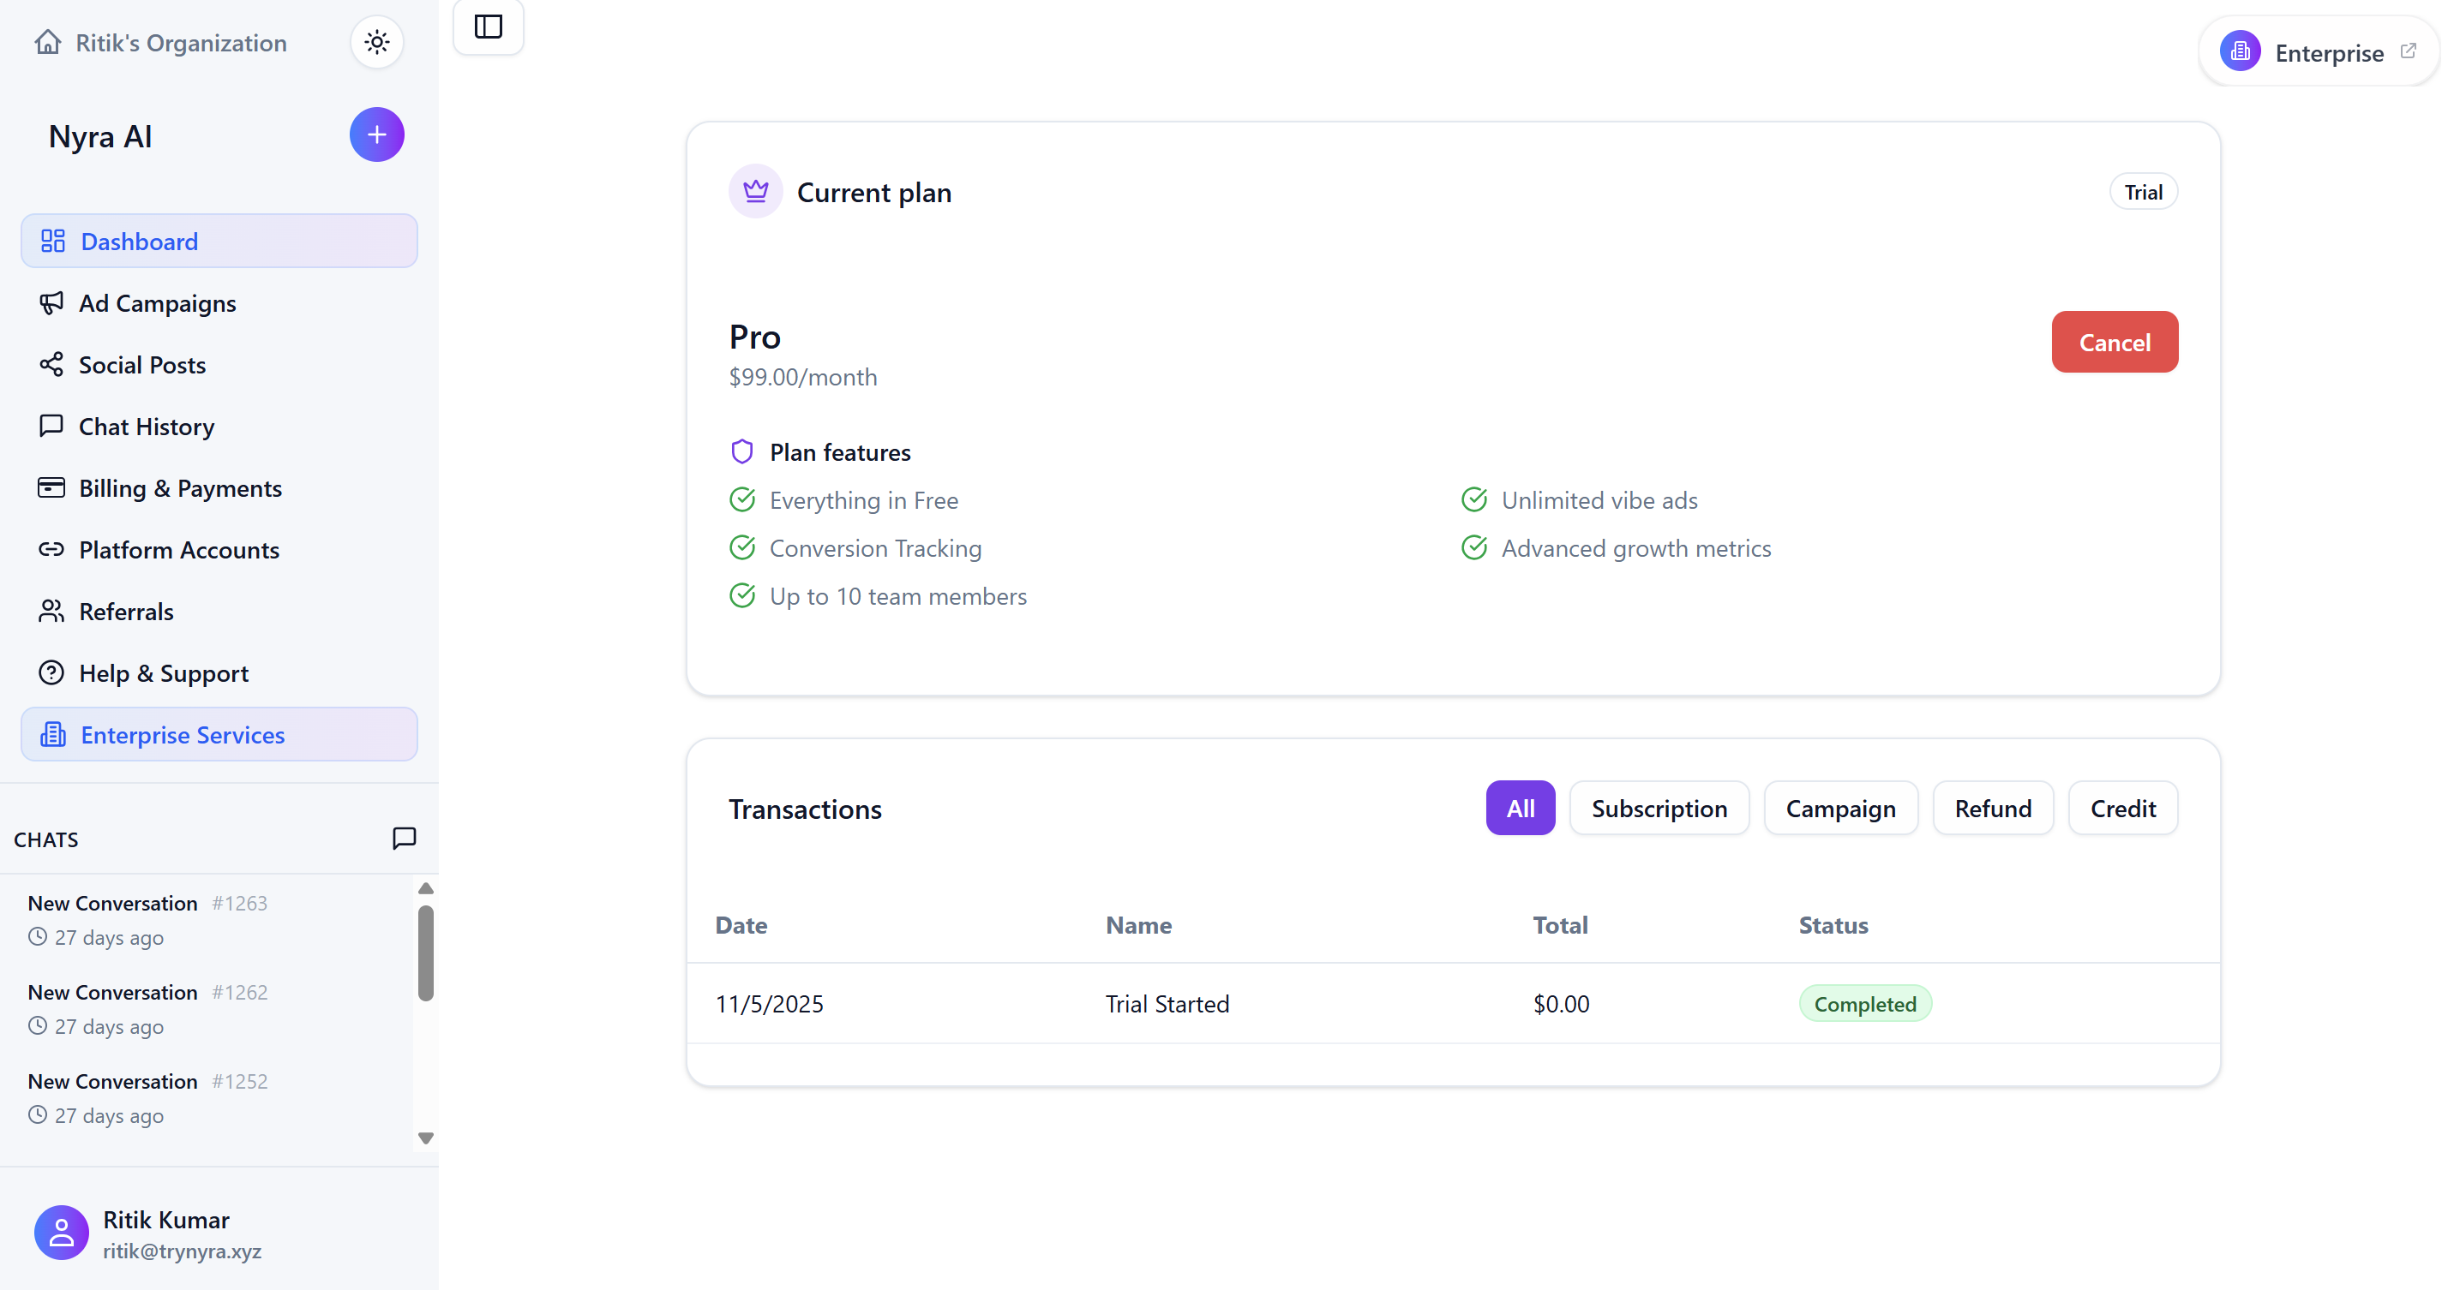Filter transactions by Refund
Screen dimensions: 2460x1290
coord(1993,808)
